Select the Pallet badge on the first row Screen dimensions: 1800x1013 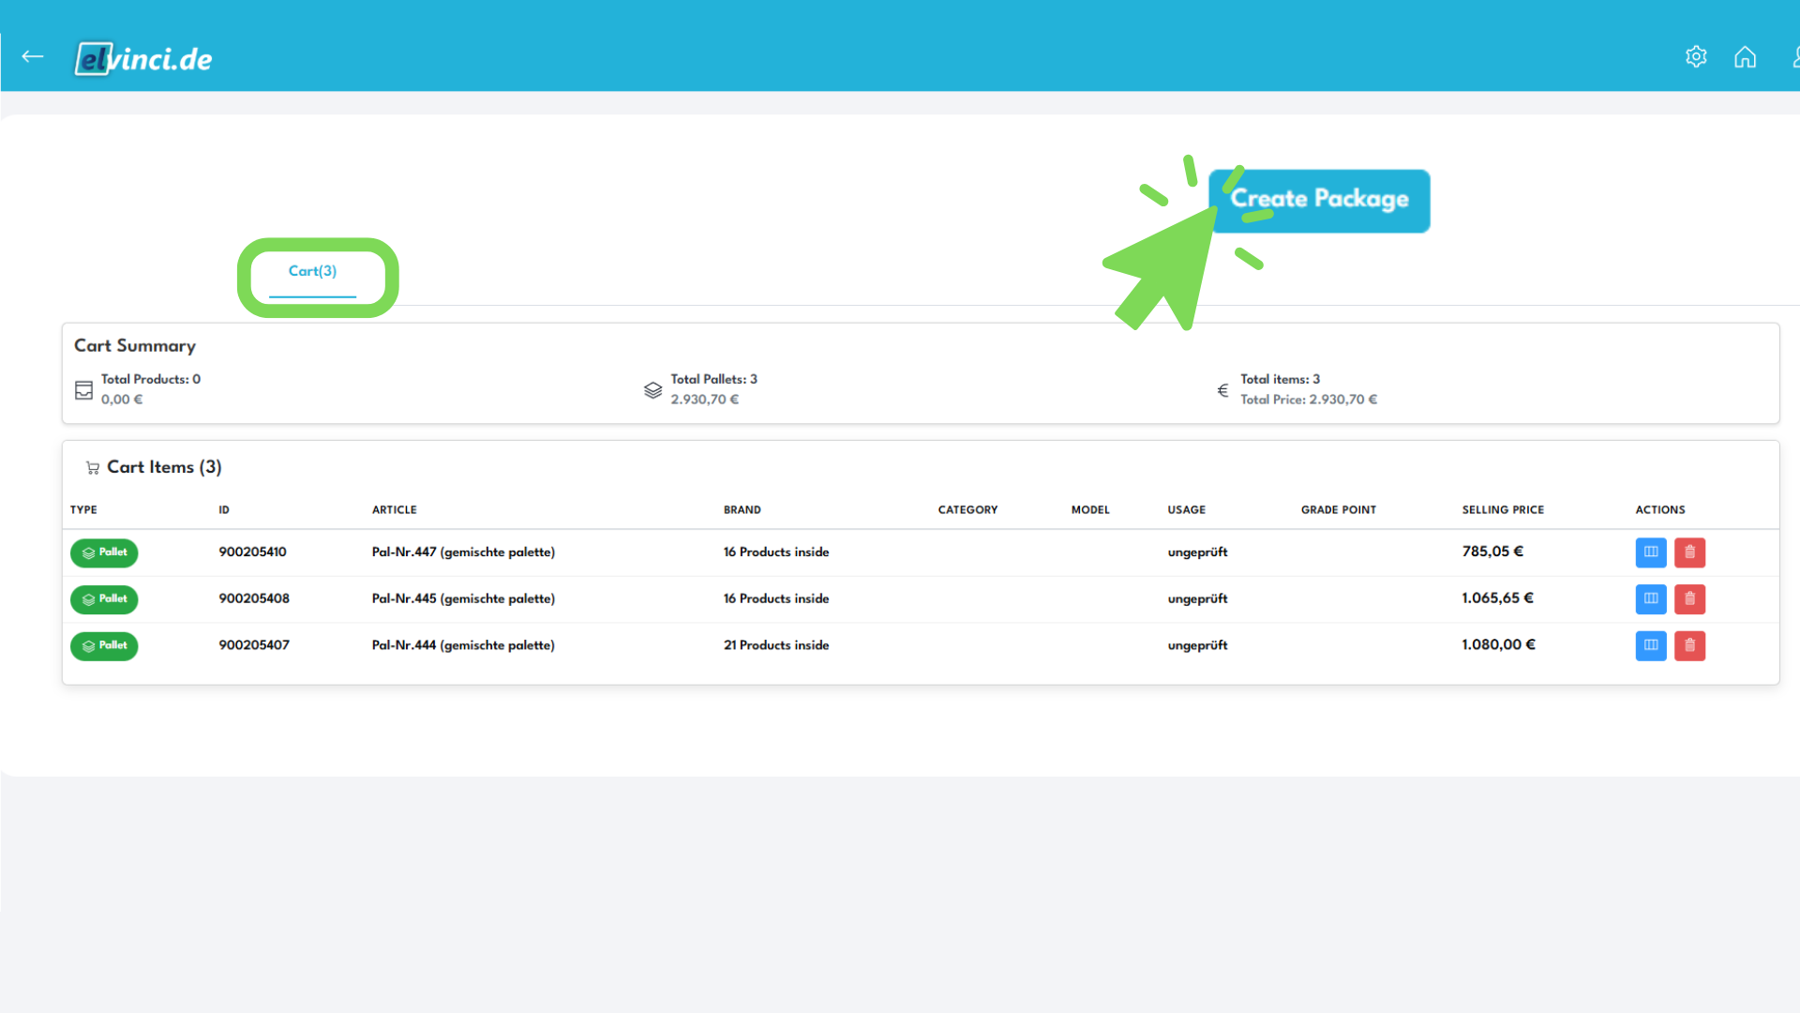coord(104,552)
